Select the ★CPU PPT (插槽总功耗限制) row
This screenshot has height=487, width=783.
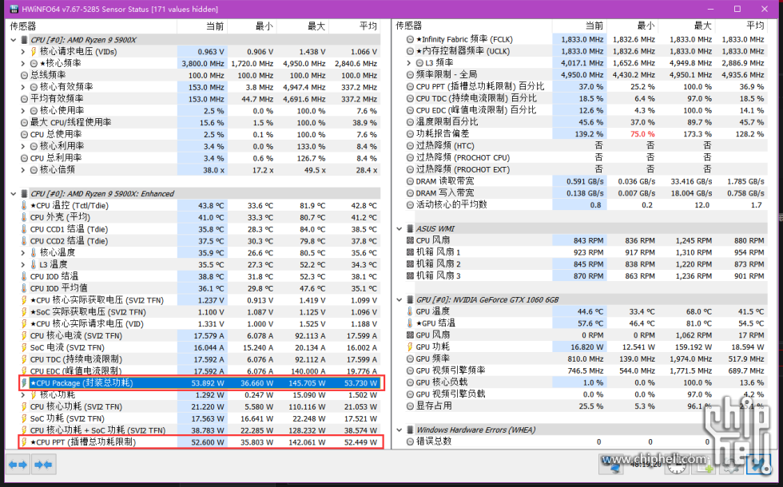point(199,442)
